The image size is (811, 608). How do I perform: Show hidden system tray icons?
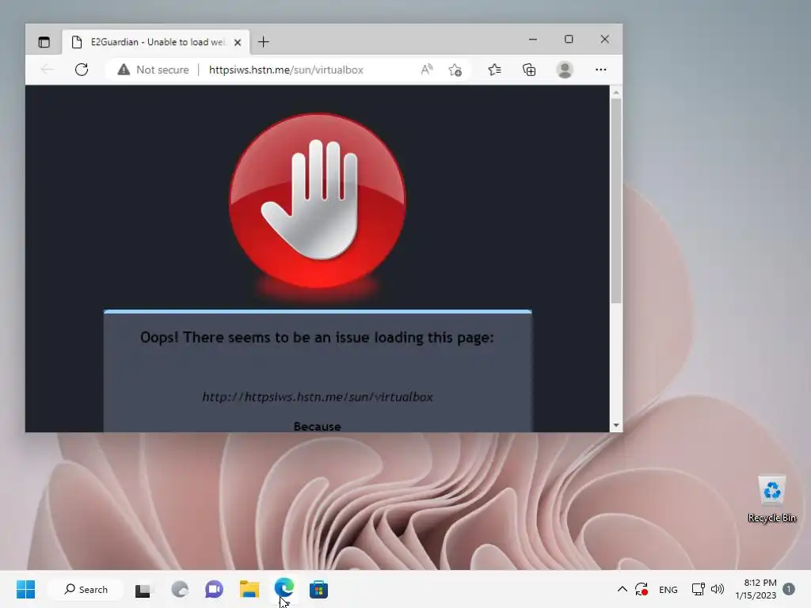pyautogui.click(x=623, y=589)
